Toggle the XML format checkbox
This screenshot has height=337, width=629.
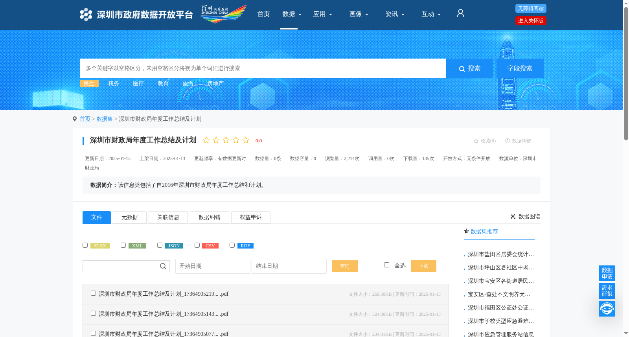coord(123,245)
